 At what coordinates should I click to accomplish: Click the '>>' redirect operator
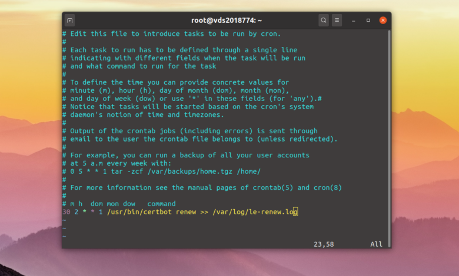click(x=203, y=212)
